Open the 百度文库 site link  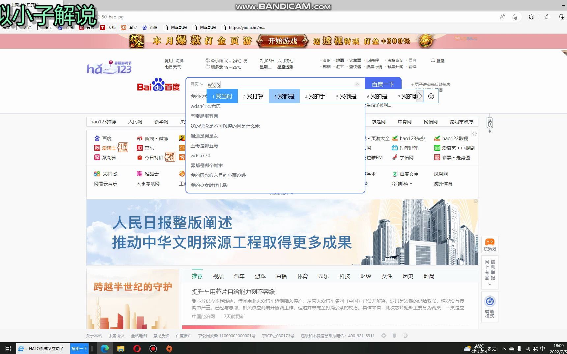(405, 174)
